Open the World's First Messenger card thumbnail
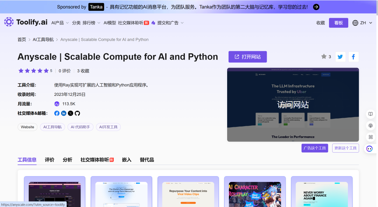The image size is (378, 207). [121, 194]
